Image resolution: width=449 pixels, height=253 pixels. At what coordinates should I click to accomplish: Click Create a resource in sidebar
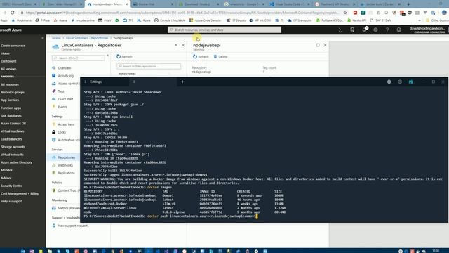tap(13, 46)
